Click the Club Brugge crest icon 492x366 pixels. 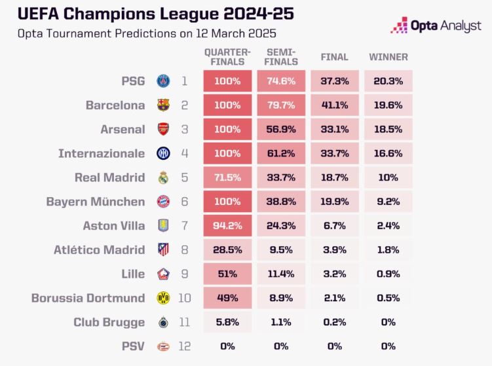162,322
